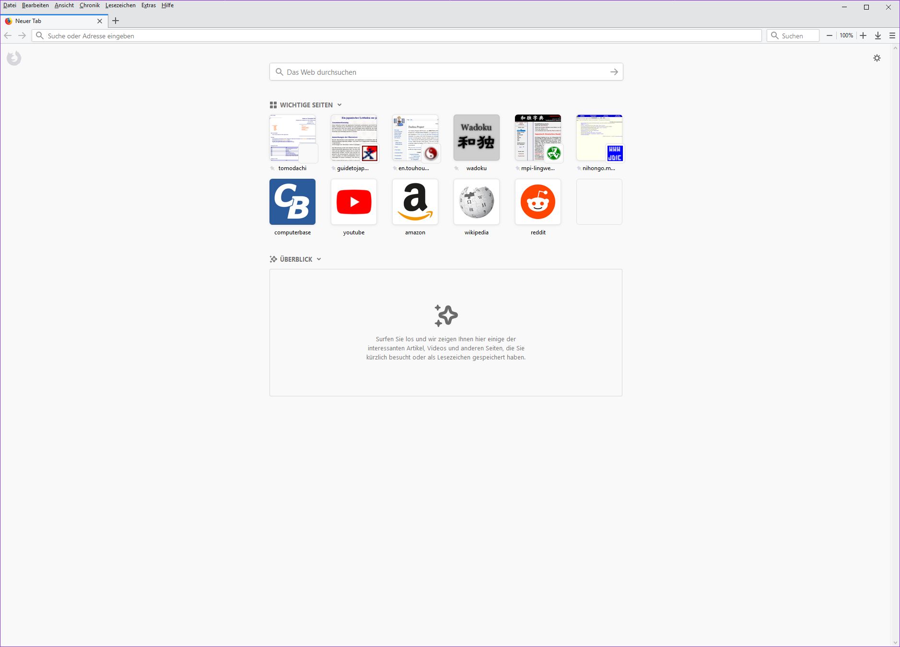Image resolution: width=900 pixels, height=647 pixels.
Task: Click the wikipedia label text
Action: [x=477, y=232]
